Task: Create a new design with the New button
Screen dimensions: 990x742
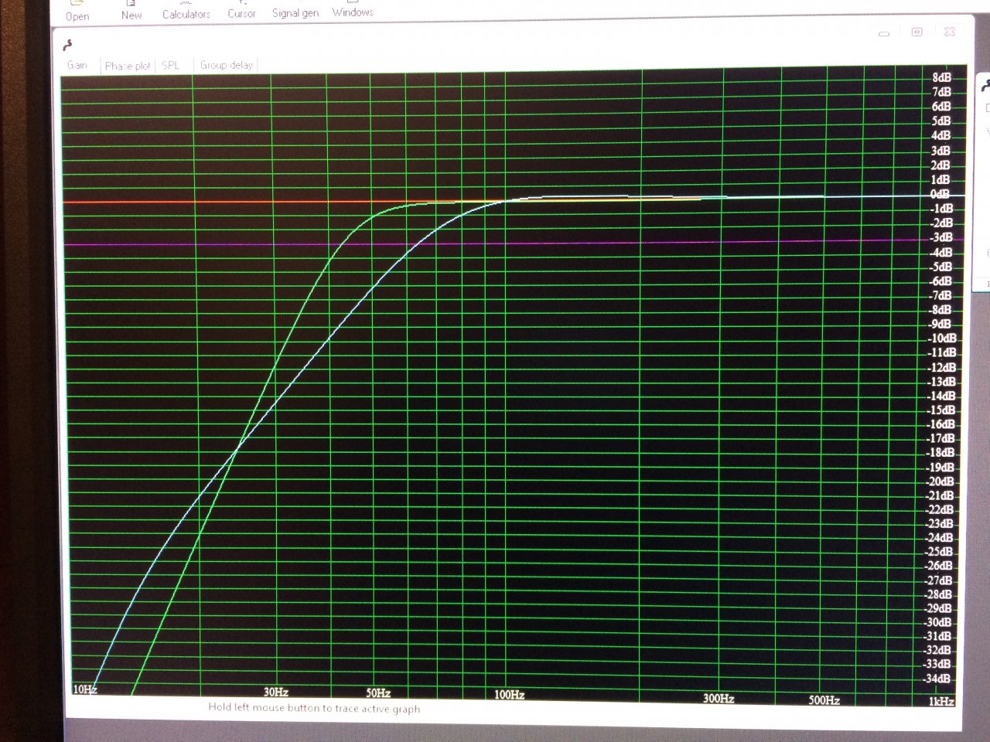Action: pyautogui.click(x=131, y=10)
